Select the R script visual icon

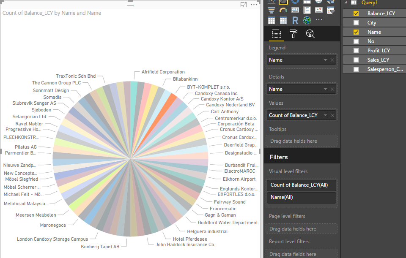[x=295, y=20]
